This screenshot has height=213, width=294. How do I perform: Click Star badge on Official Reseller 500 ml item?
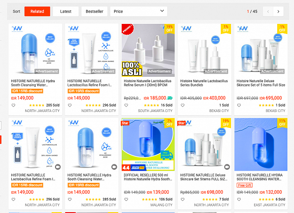click(x=125, y=123)
